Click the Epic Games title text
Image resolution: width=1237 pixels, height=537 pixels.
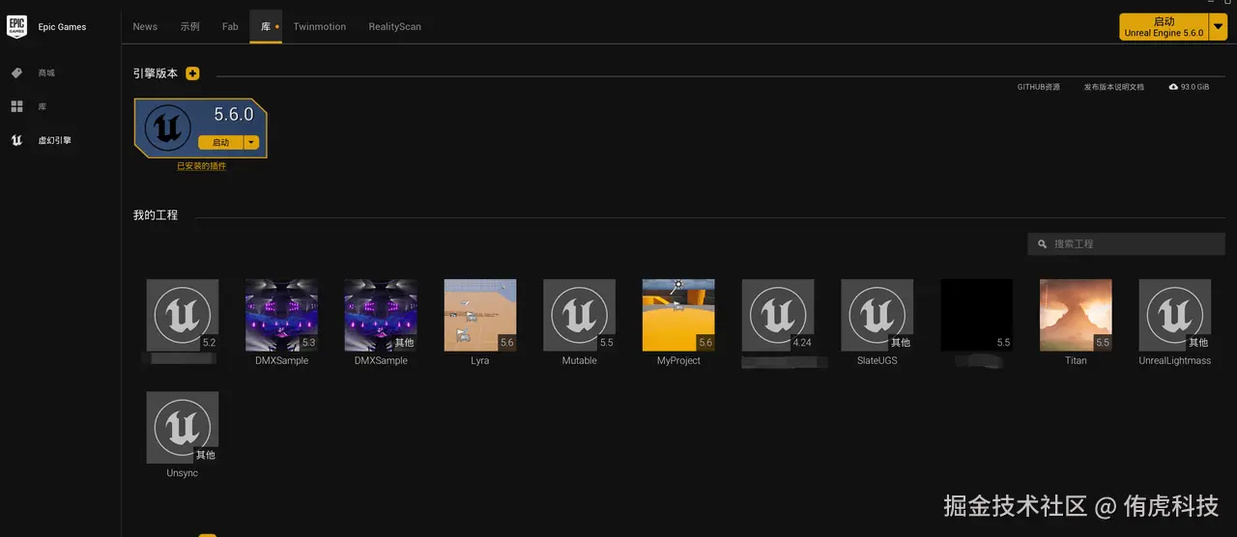tap(62, 27)
